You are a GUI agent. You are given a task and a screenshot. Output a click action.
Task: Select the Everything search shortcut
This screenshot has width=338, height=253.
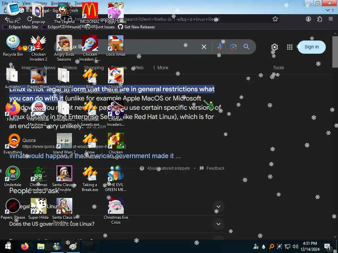[x=13, y=144]
